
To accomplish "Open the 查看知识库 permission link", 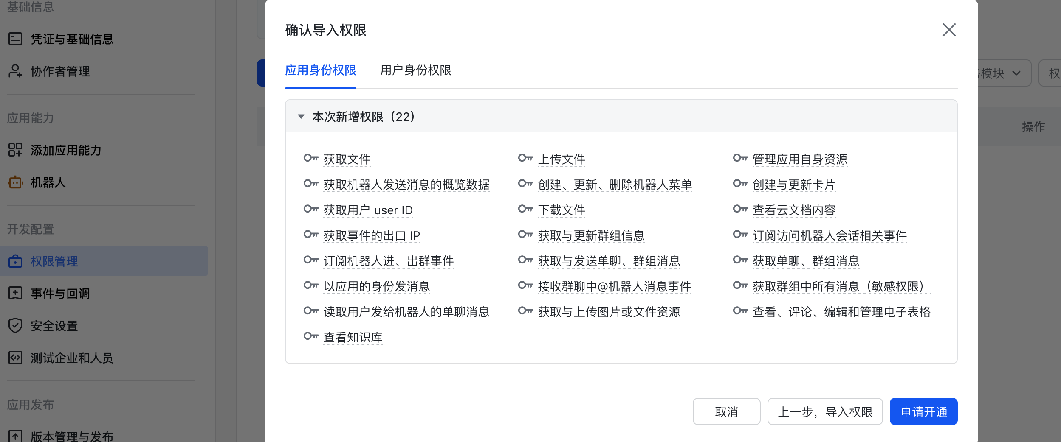I will click(x=353, y=337).
